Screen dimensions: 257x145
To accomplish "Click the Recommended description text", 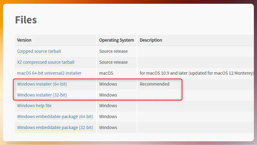I will 155,84.
